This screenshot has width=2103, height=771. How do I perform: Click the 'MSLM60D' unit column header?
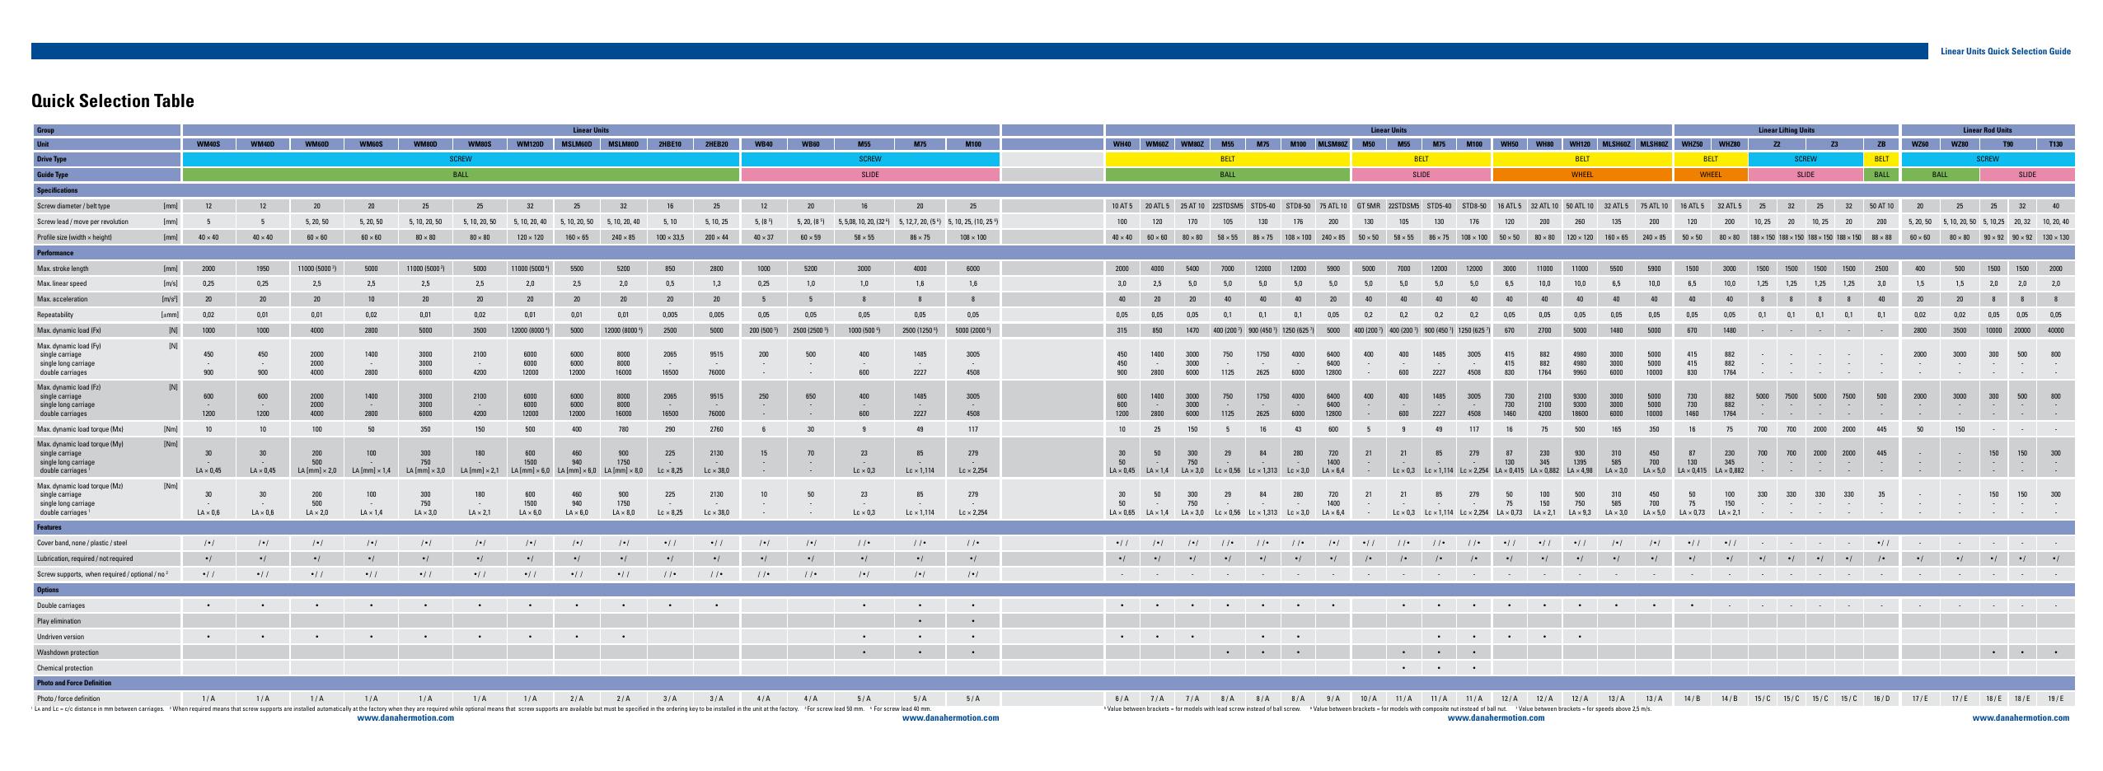pyautogui.click(x=577, y=144)
